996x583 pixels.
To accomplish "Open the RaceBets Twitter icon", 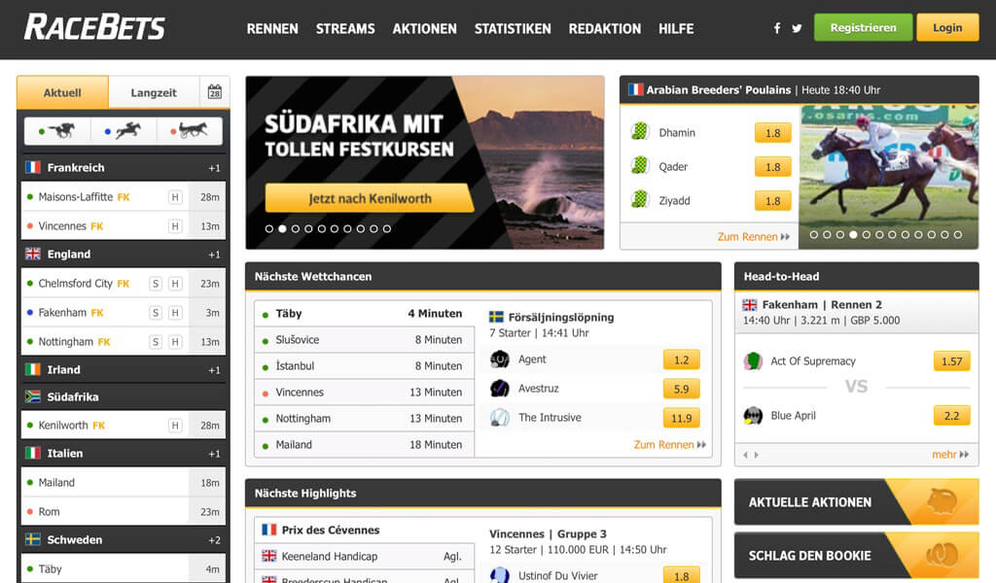I will pyautogui.click(x=797, y=28).
